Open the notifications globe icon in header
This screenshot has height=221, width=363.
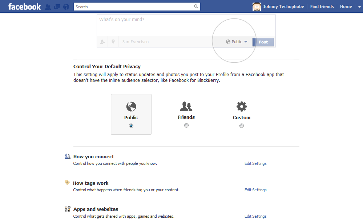point(66,7)
